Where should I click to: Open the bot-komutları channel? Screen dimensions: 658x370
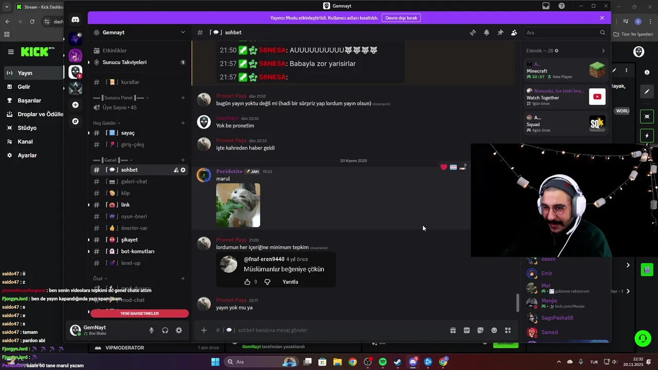coord(139,251)
